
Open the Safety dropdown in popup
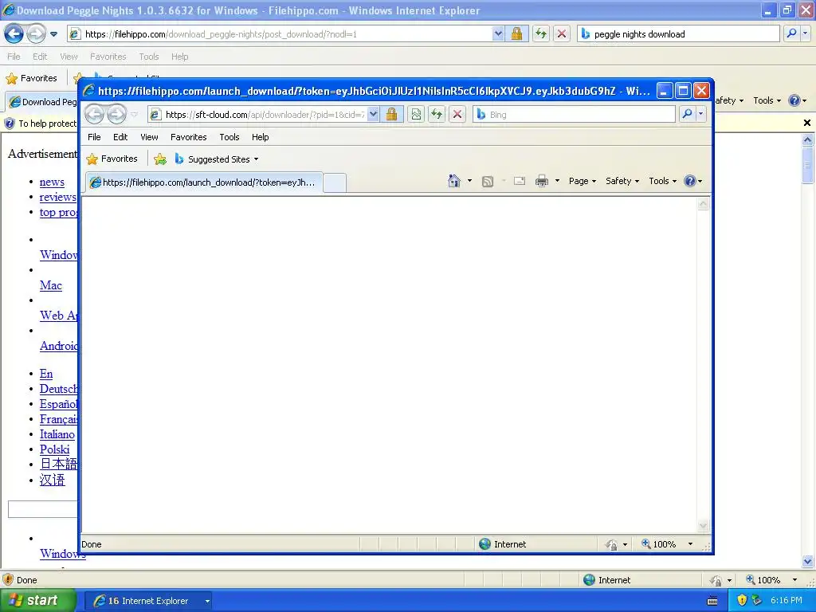coord(622,181)
